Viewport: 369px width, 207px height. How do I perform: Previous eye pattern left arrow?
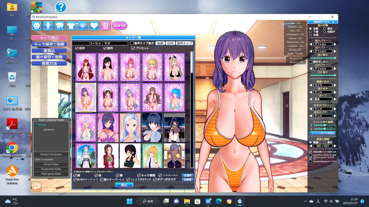(311, 51)
